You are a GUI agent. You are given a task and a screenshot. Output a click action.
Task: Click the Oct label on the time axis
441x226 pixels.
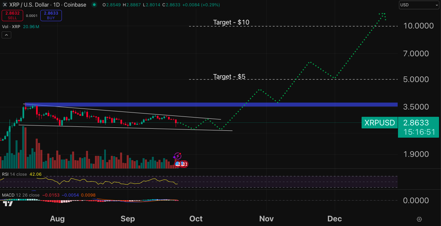click(196, 219)
